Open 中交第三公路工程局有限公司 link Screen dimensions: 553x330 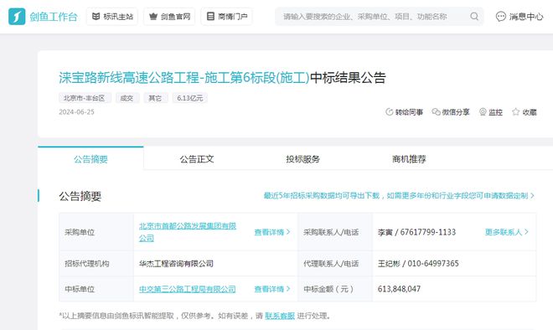click(x=188, y=289)
